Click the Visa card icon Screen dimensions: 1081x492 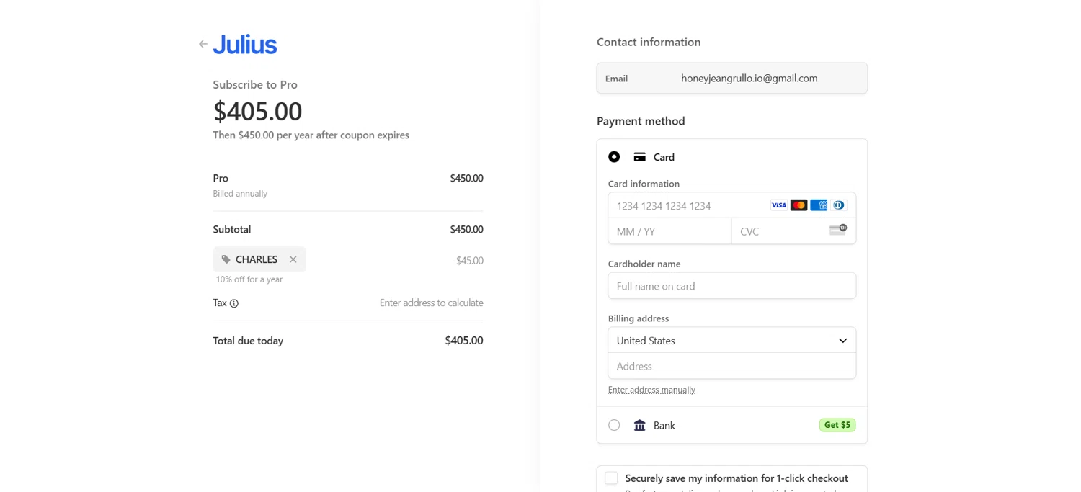point(779,205)
